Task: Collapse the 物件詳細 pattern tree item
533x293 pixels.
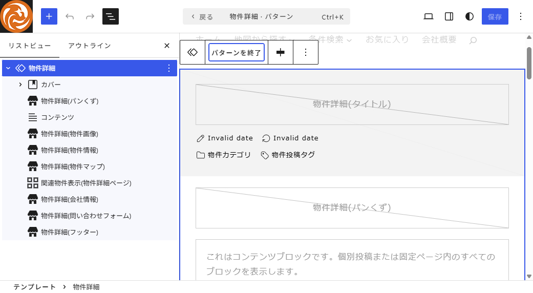Action: pyautogui.click(x=8, y=68)
